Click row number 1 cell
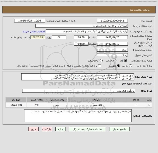The width and height of the screenshot is (158, 153). click(x=149, y=105)
